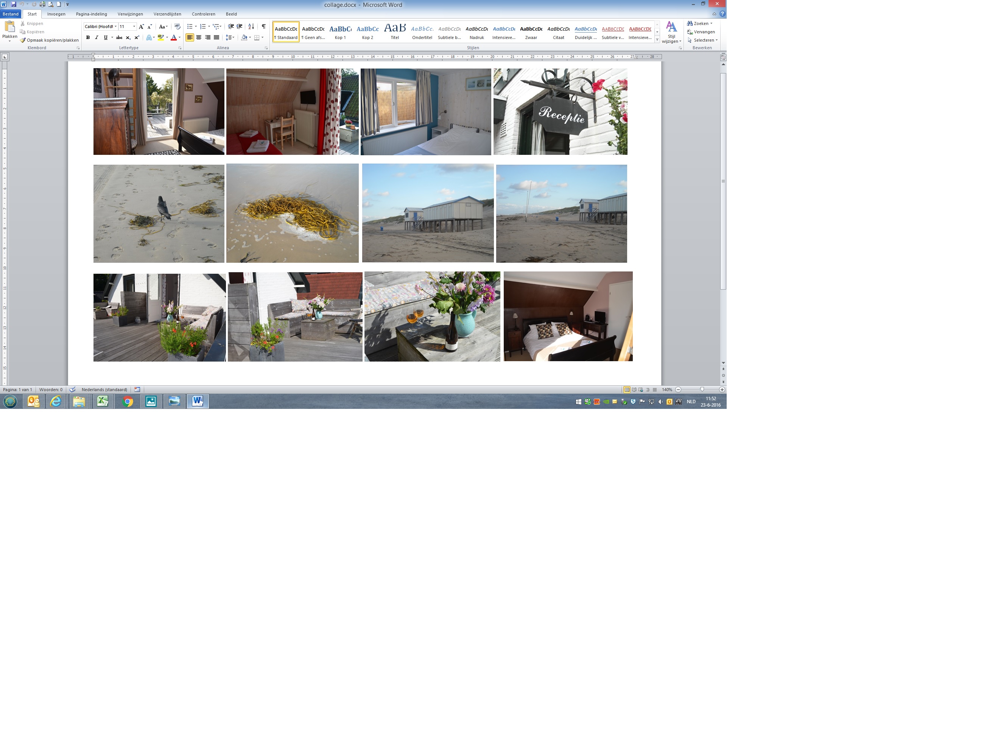This screenshot has height=736, width=981.
Task: Save document via quick access floppy icon
Action: coord(13,5)
